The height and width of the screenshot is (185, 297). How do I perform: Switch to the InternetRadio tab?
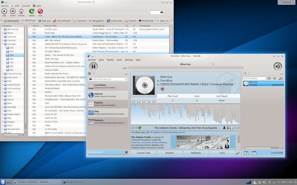(x=62, y=21)
